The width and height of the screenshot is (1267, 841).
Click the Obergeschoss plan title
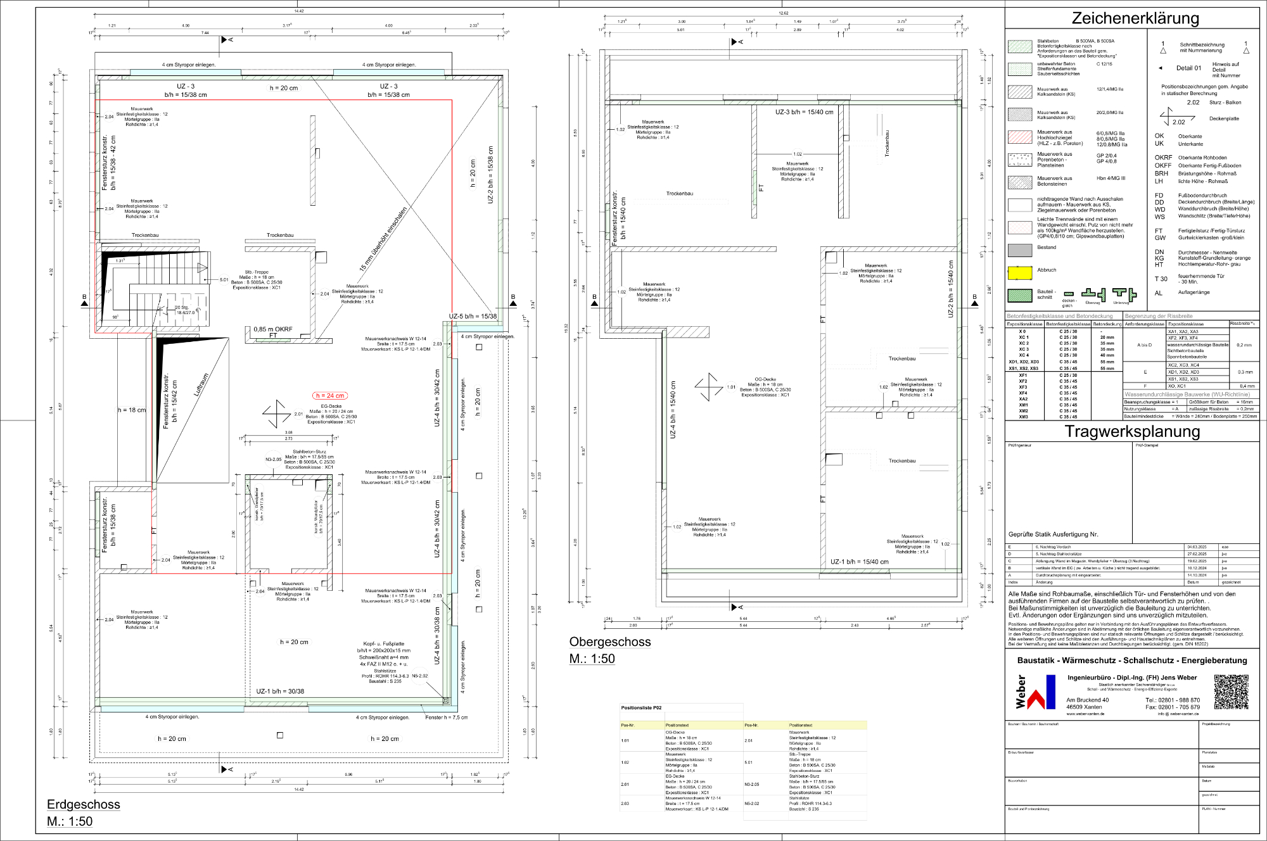pos(610,642)
